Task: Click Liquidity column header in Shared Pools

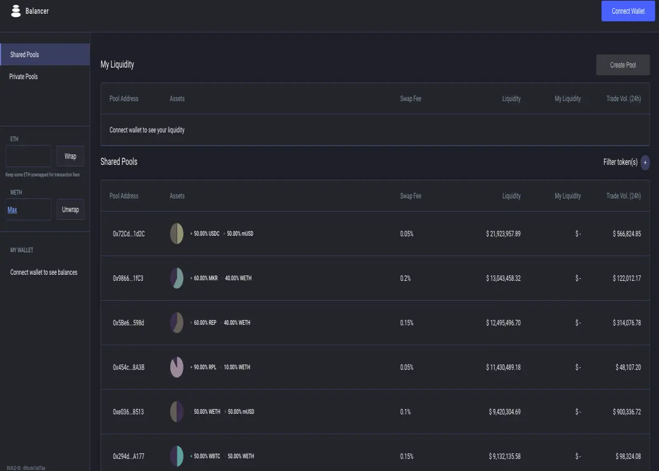Action: coord(511,196)
